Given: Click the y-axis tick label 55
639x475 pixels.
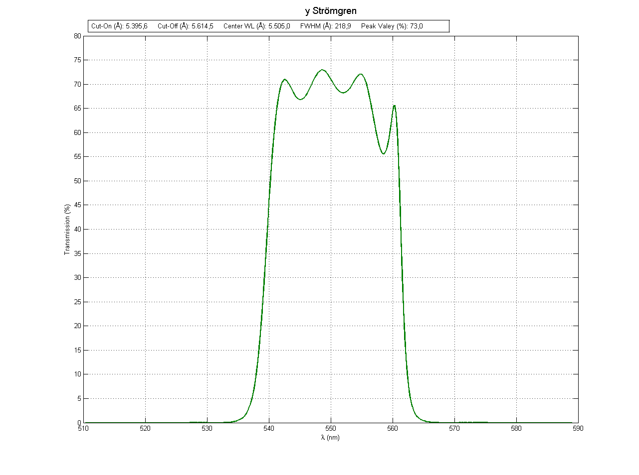Looking at the screenshot, I should pyautogui.click(x=78, y=157).
